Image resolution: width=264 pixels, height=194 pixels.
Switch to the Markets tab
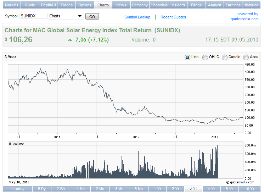pyautogui.click(x=12, y=5)
